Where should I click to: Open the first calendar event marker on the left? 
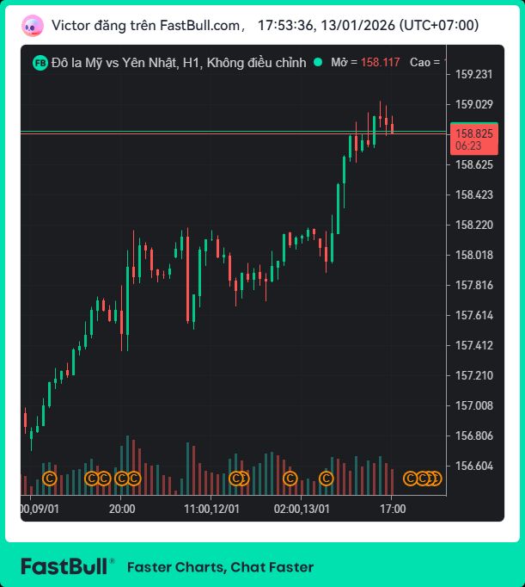coord(49,479)
